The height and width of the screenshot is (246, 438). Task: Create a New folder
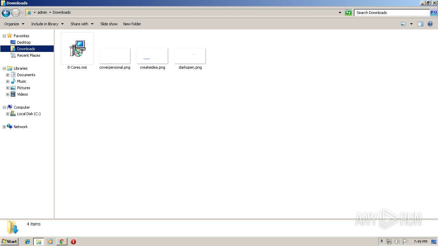click(x=132, y=24)
